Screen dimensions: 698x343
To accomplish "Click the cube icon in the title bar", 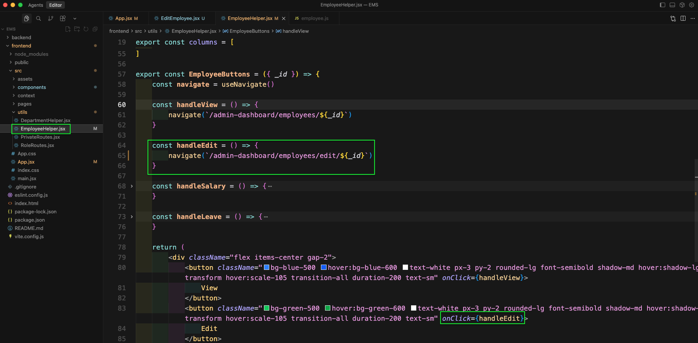I will pos(682,5).
